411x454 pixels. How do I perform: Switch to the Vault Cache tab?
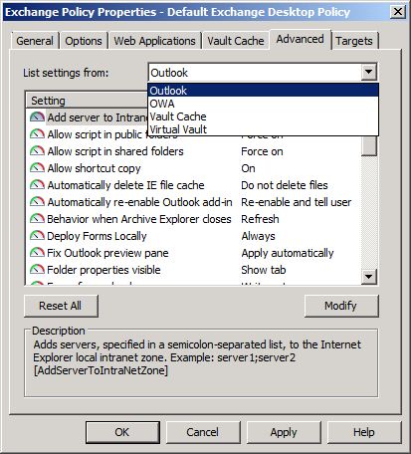pyautogui.click(x=236, y=41)
